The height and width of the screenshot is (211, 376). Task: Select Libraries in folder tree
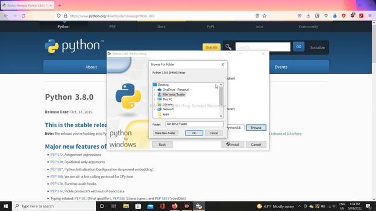[168, 104]
